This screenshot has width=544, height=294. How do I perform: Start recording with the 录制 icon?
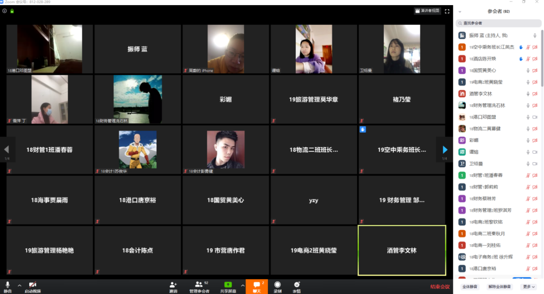click(277, 285)
